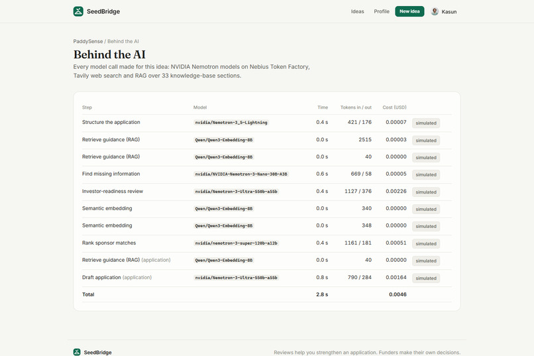Select the 'Draft application (application)' step

point(117,277)
